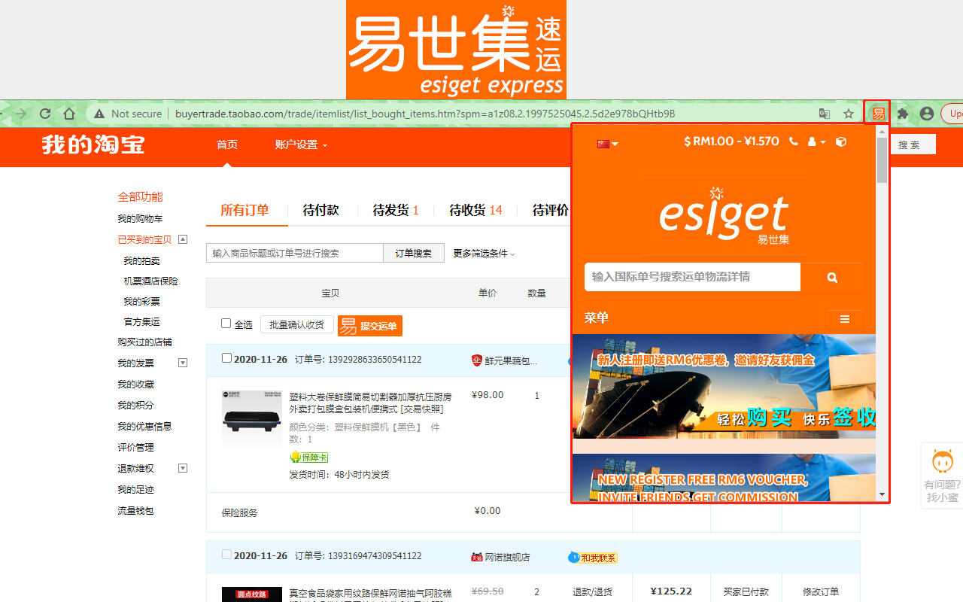
Task: Check order 1392928633650541122 checkbox
Action: click(x=227, y=358)
